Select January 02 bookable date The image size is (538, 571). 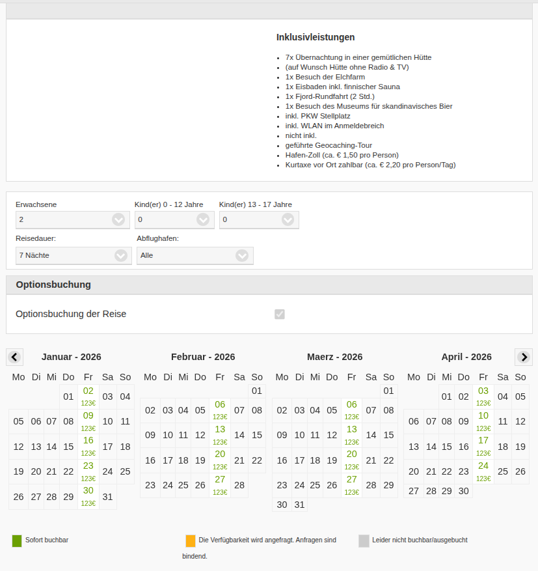(88, 396)
